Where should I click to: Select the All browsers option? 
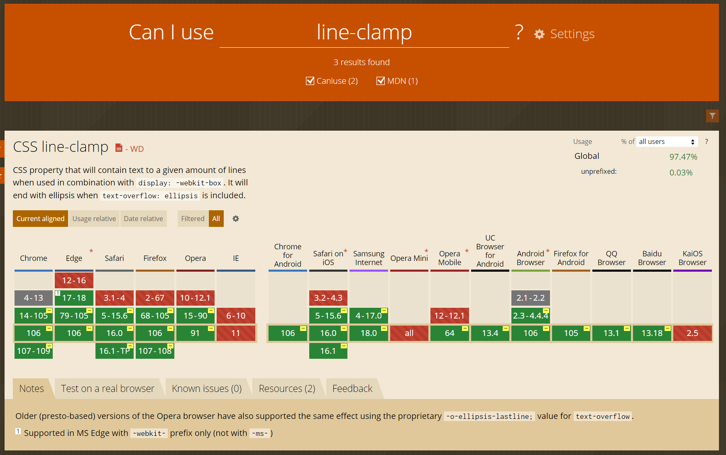tap(216, 219)
